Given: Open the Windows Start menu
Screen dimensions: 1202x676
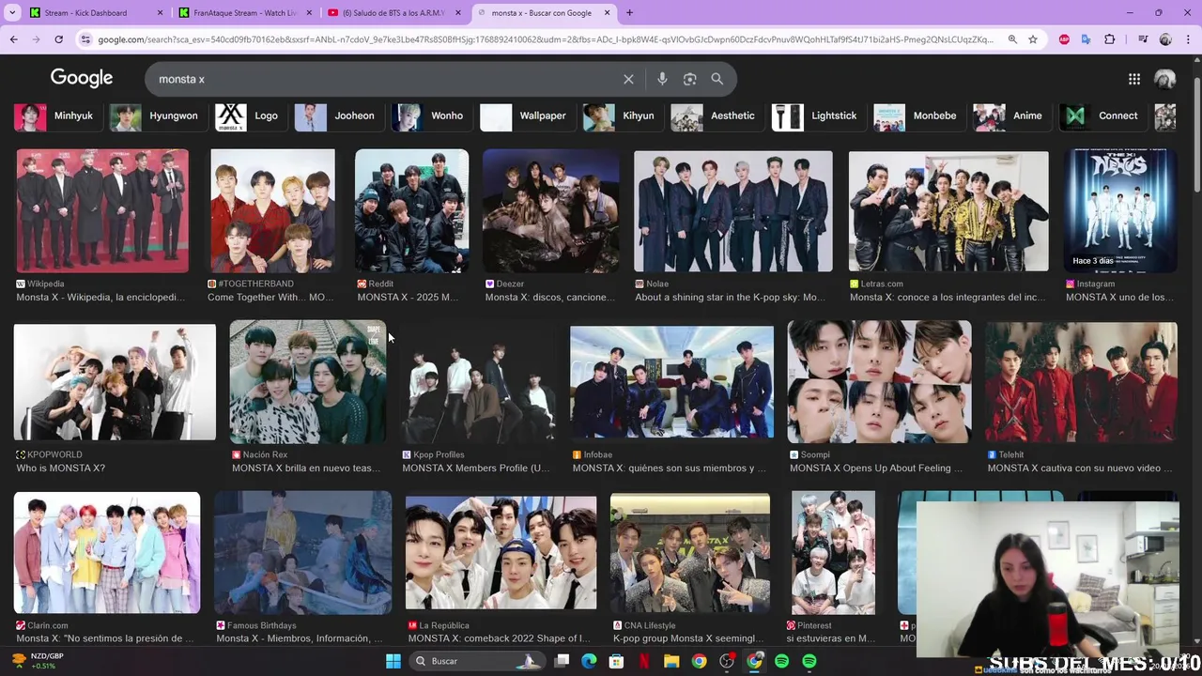Looking at the screenshot, I should click(393, 661).
